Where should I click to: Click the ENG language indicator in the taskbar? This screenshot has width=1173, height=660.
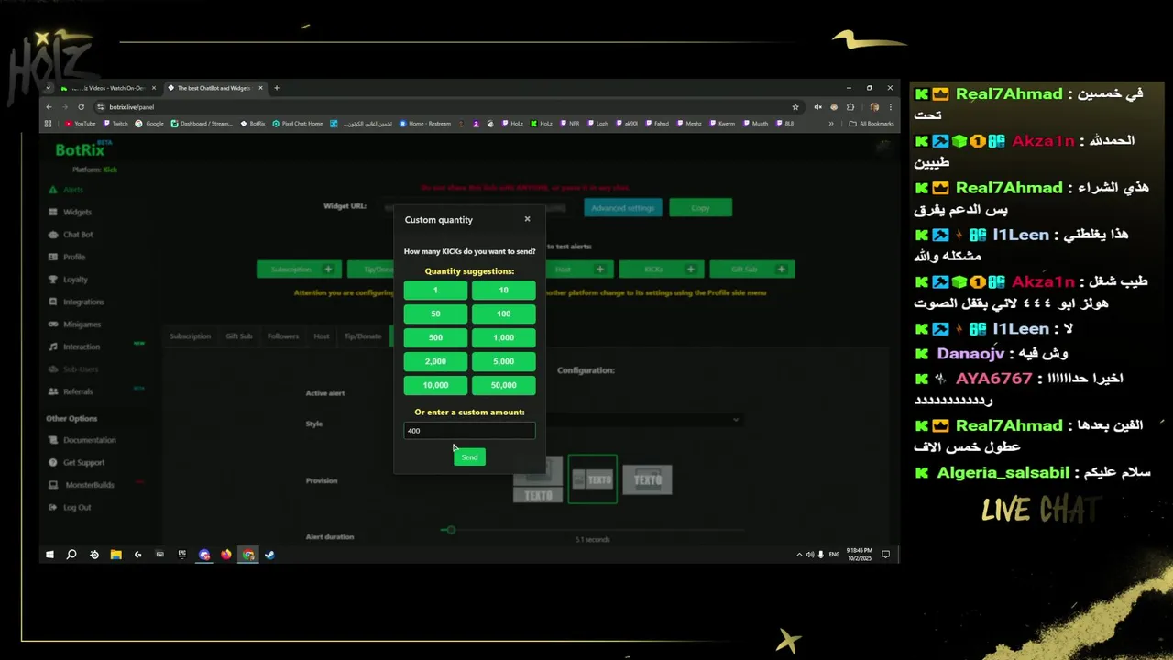point(834,555)
